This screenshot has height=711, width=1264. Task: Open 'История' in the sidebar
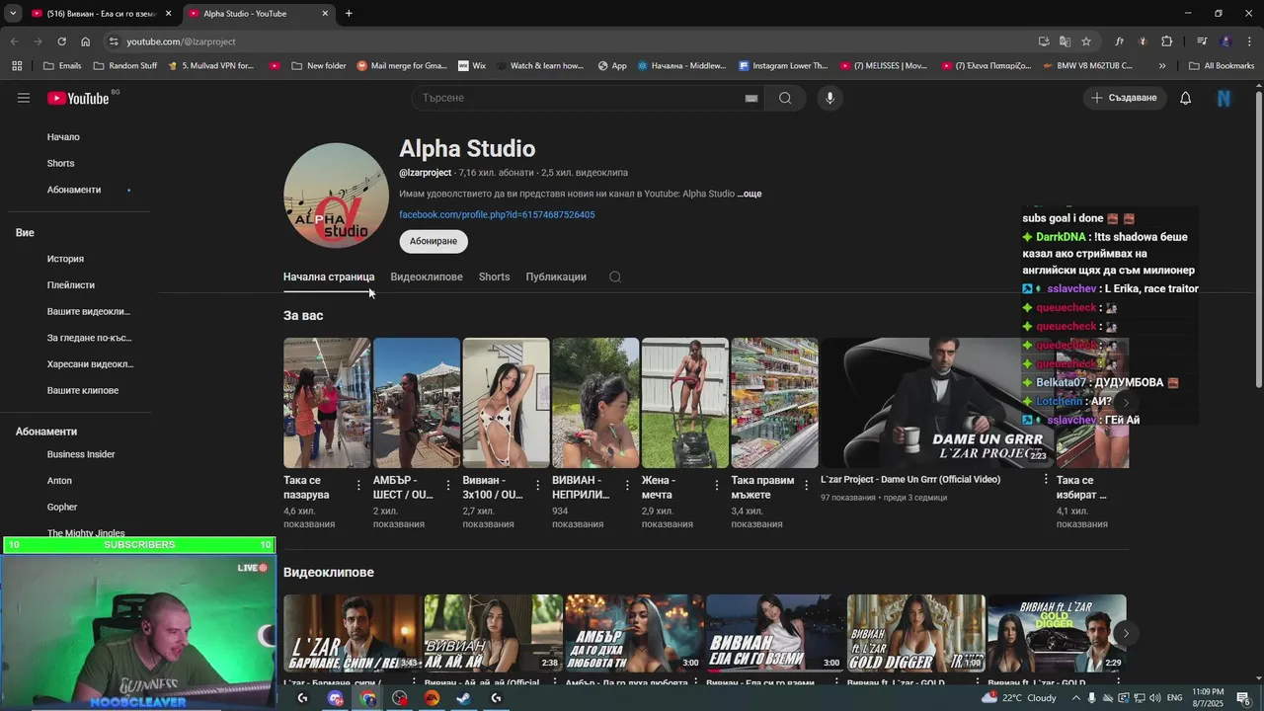tap(65, 259)
